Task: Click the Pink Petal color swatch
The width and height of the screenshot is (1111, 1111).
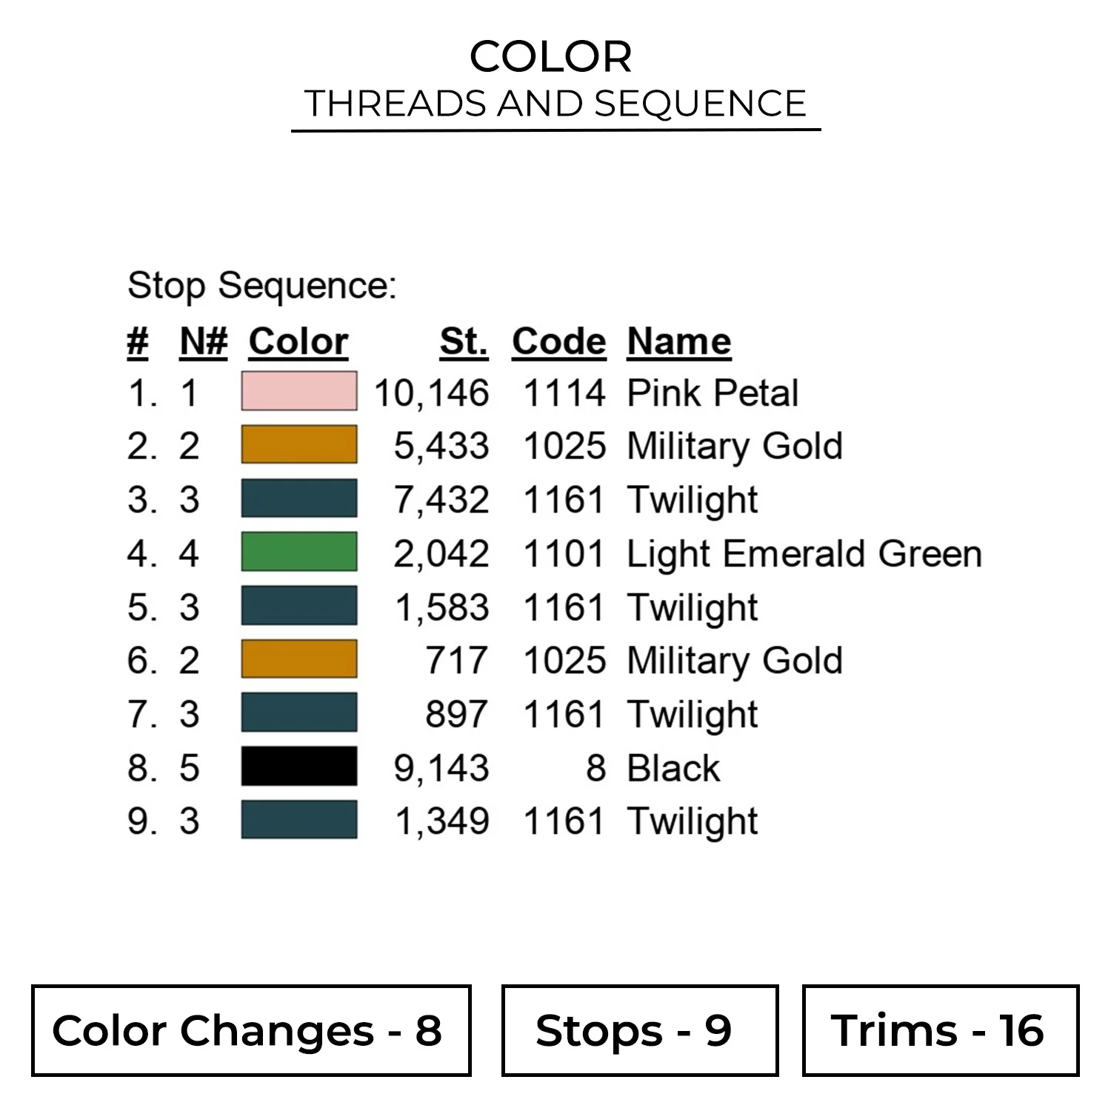Action: click(298, 391)
